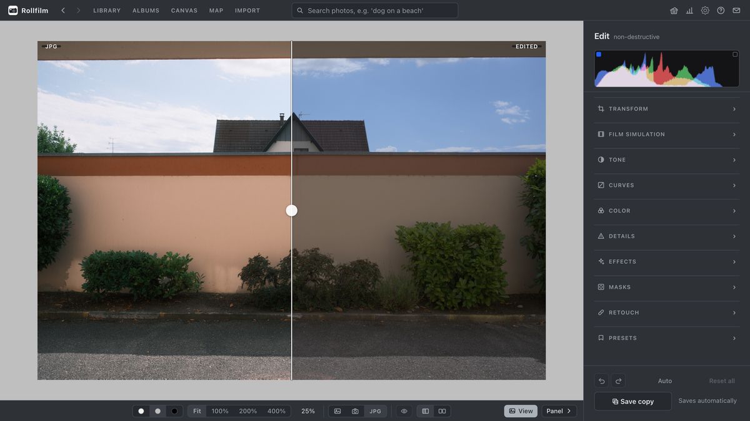
Task: Enable side-by-side compare view mode
Action: (442, 411)
